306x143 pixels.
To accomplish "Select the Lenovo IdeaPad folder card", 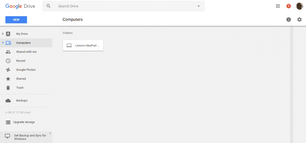I will pyautogui.click(x=83, y=45).
